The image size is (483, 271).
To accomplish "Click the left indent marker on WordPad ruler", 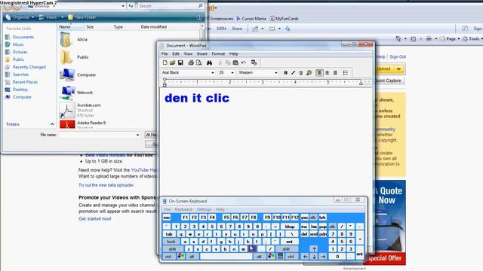I will coord(165,82).
